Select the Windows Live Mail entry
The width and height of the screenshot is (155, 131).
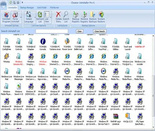pos(6,74)
